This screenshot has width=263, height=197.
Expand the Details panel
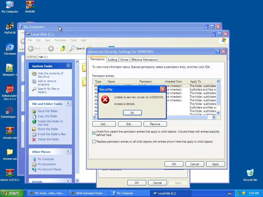pyautogui.click(x=68, y=181)
